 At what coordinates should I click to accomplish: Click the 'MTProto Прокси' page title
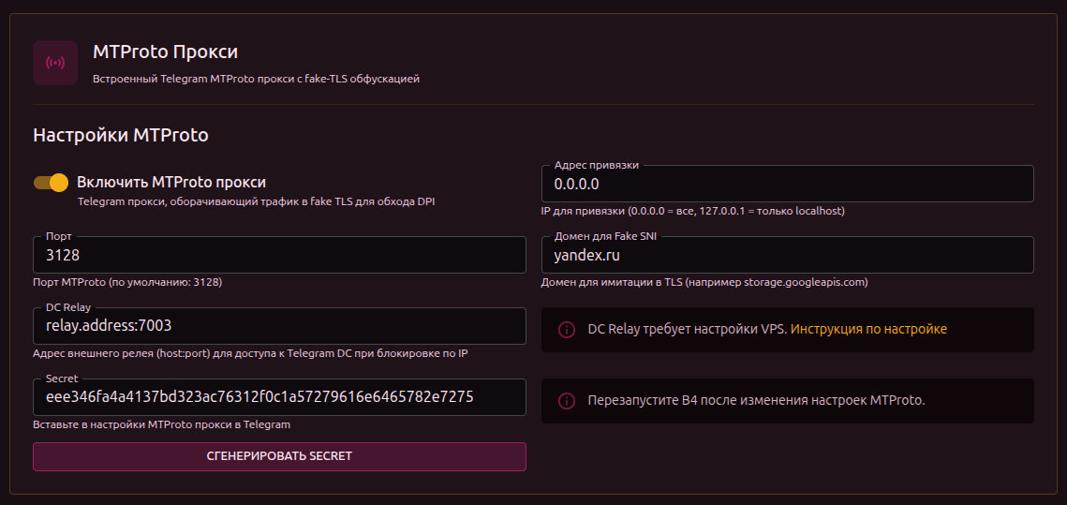165,52
